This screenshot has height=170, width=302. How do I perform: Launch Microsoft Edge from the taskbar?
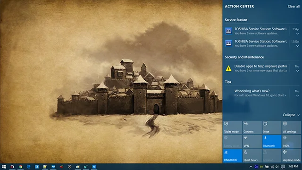(x=28, y=167)
